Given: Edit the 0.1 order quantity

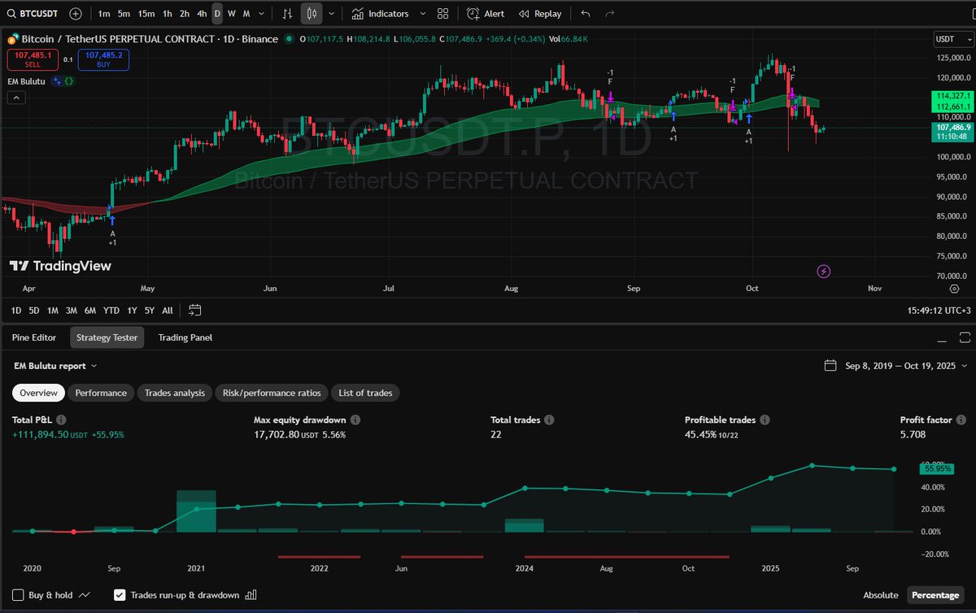Looking at the screenshot, I should pos(68,59).
